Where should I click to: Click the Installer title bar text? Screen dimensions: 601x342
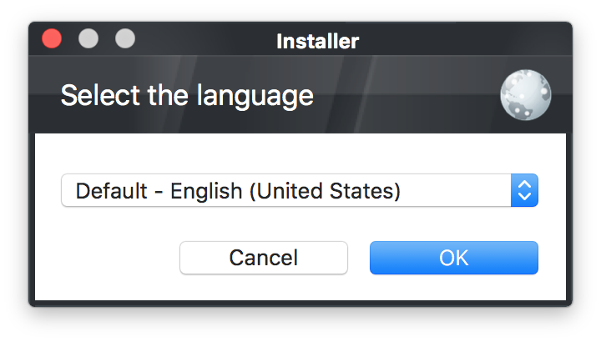pyautogui.click(x=318, y=41)
